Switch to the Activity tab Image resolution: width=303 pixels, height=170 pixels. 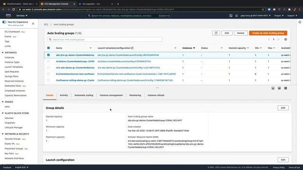click(64, 95)
